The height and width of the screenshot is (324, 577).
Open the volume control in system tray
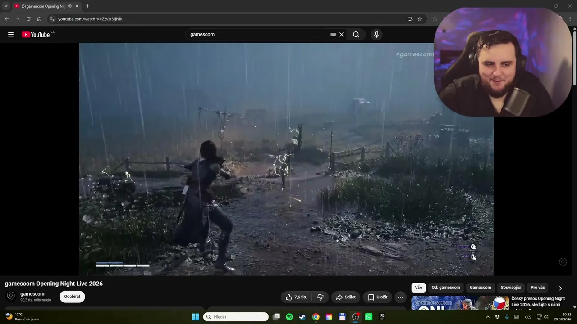click(546, 317)
